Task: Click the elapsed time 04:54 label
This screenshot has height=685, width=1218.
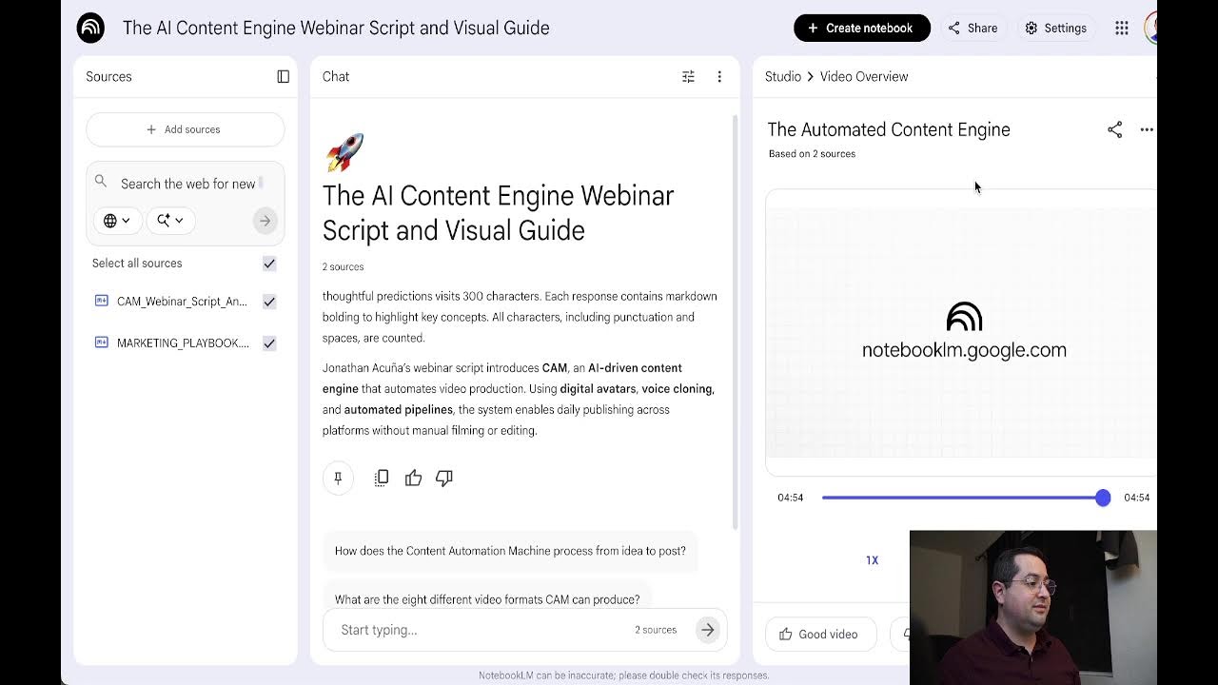Action: pyautogui.click(x=791, y=498)
